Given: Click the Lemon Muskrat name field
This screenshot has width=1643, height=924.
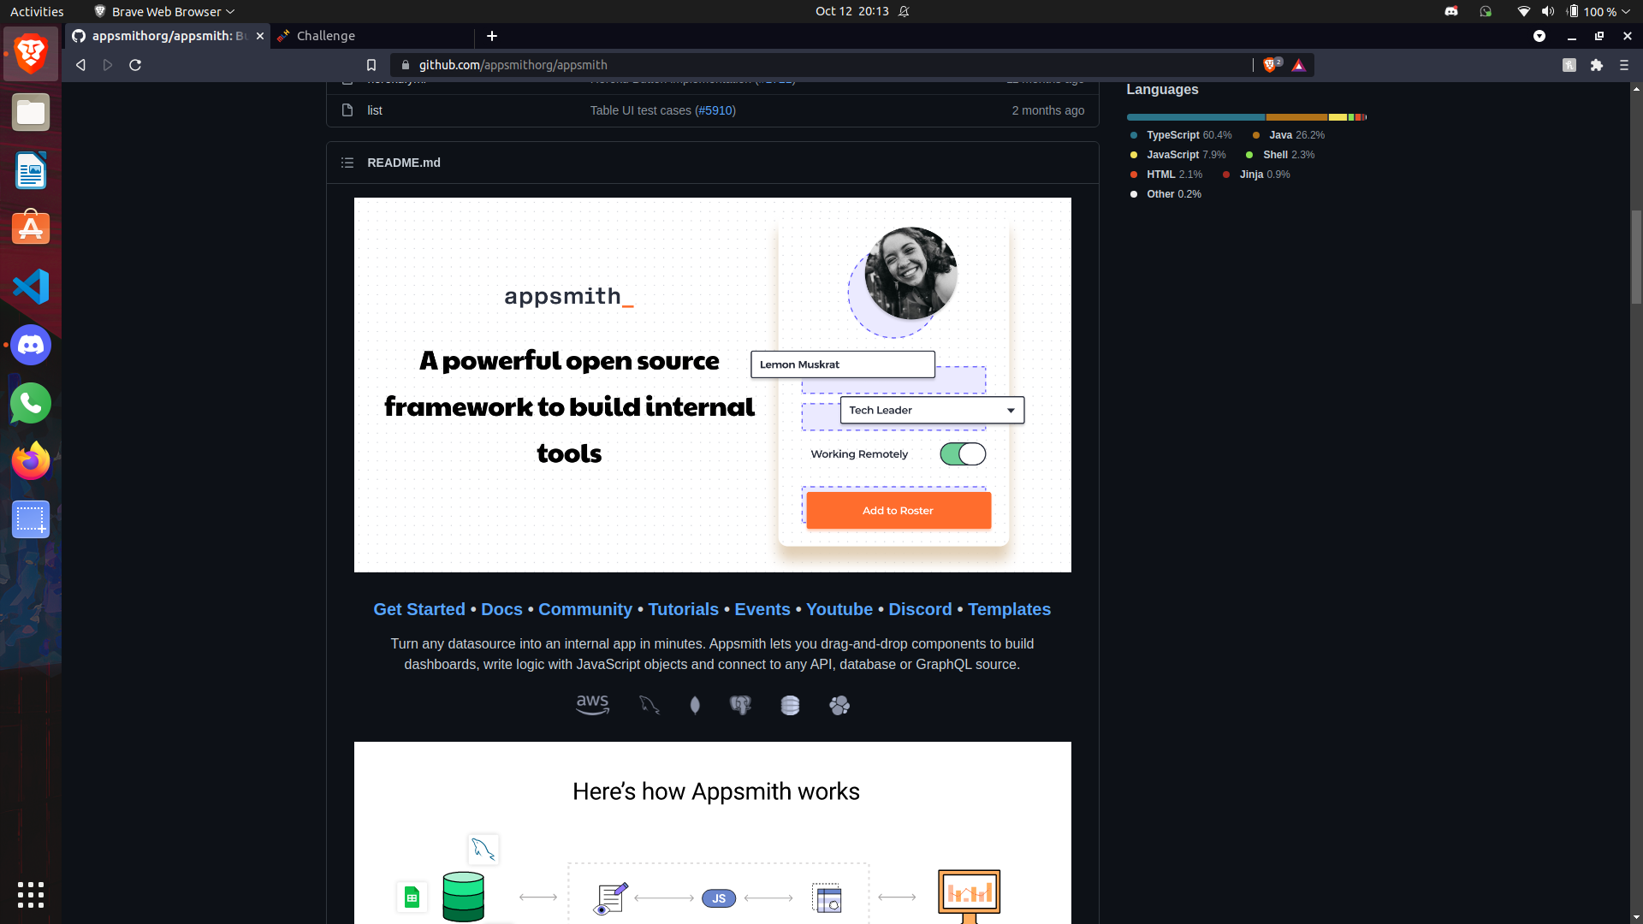Looking at the screenshot, I should point(842,364).
